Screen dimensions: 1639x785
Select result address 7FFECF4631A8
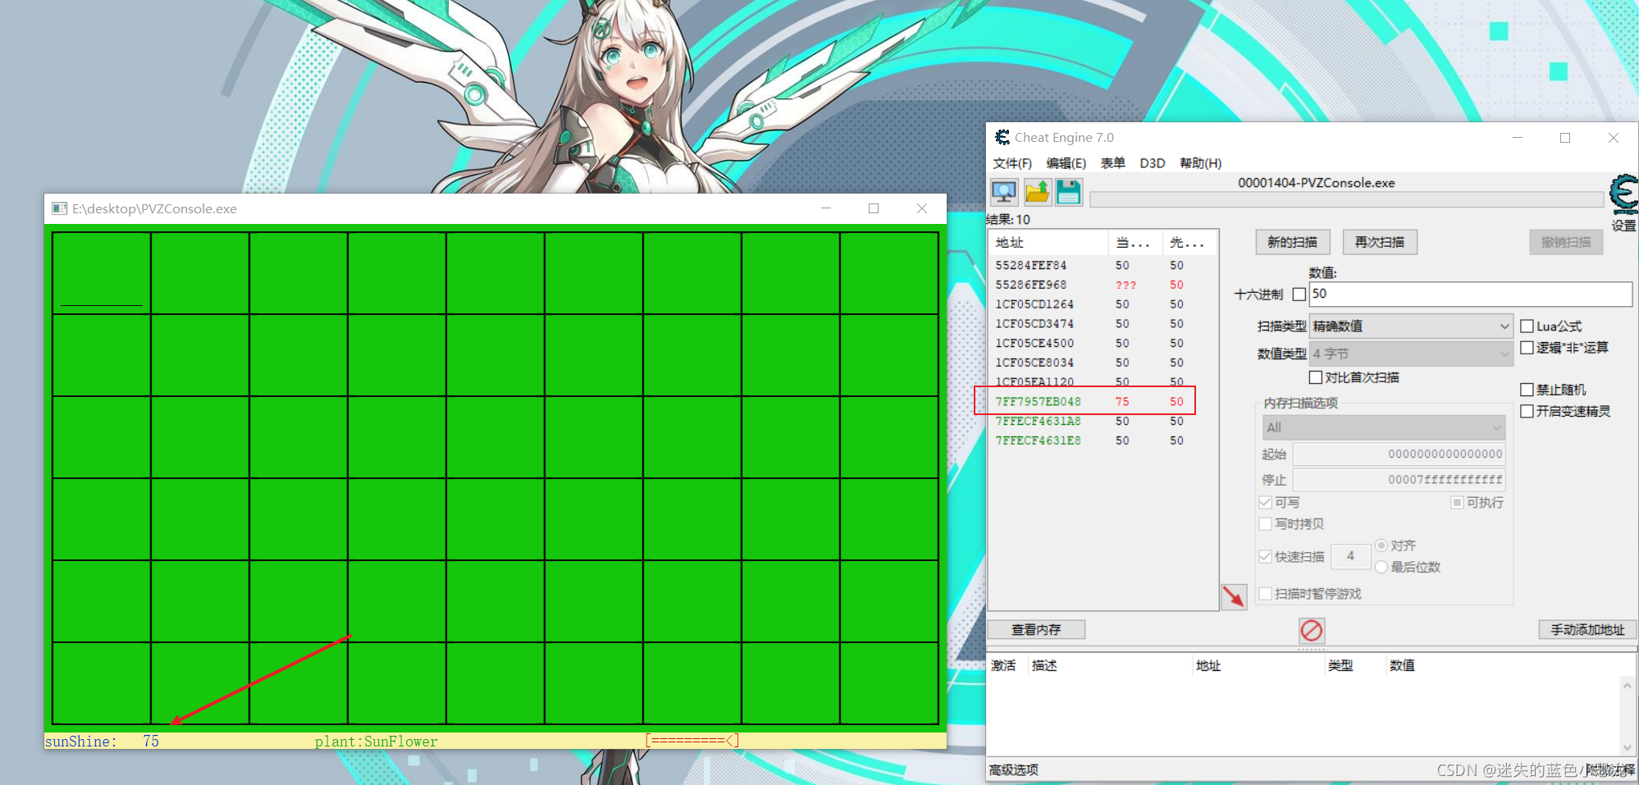pos(1038,421)
